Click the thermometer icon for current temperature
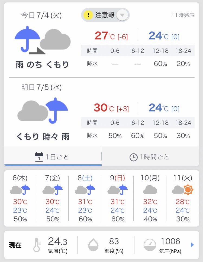Image resolution: width=203 pixels, height=262 pixels. click(37, 245)
